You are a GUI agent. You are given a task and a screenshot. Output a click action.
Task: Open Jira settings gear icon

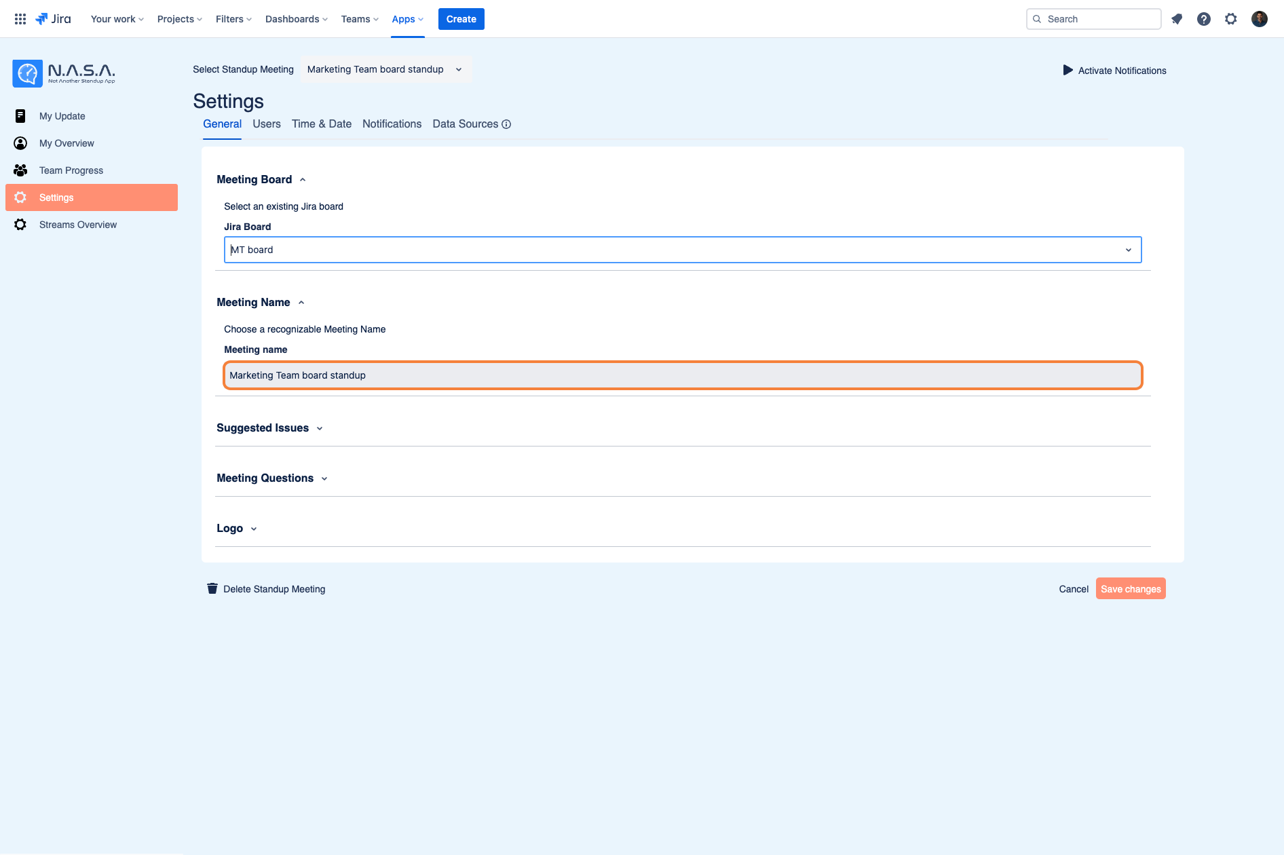point(1231,19)
